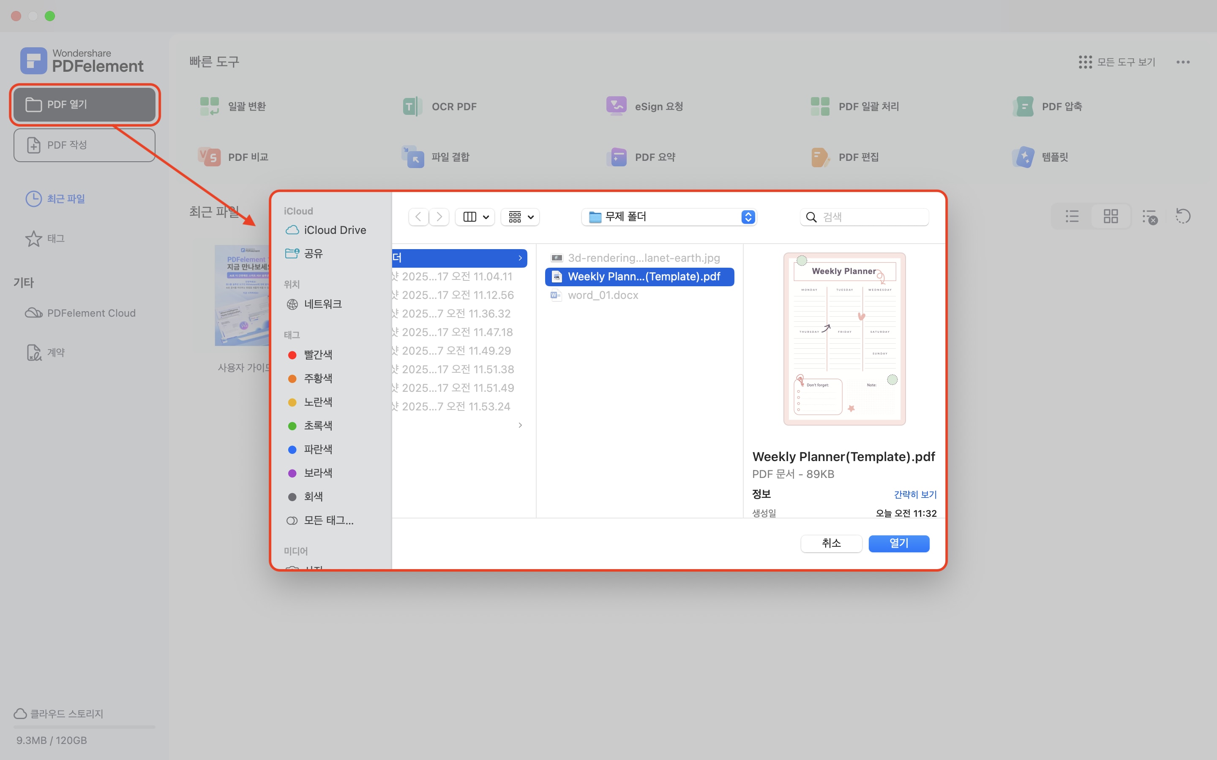
Task: Click the refresh recent files icon
Action: 1182,216
